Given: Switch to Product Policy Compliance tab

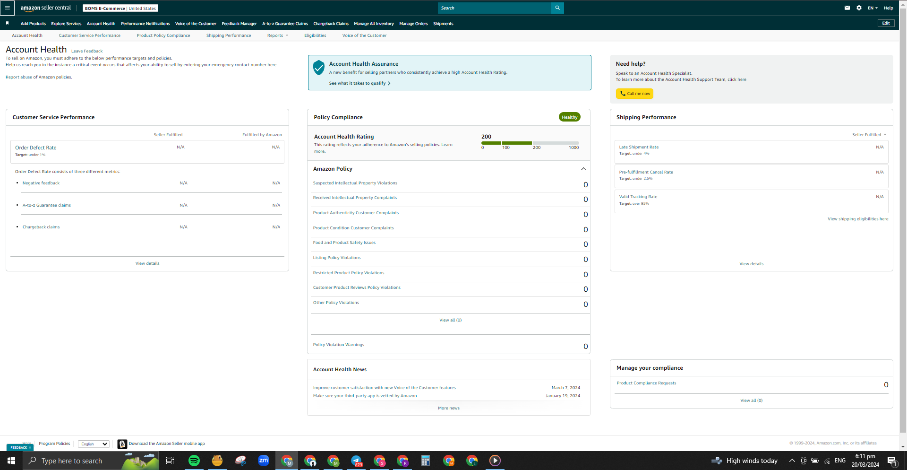Looking at the screenshot, I should tap(163, 35).
